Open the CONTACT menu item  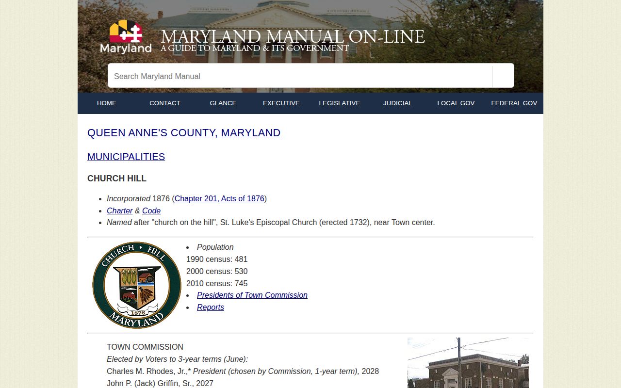(x=165, y=103)
